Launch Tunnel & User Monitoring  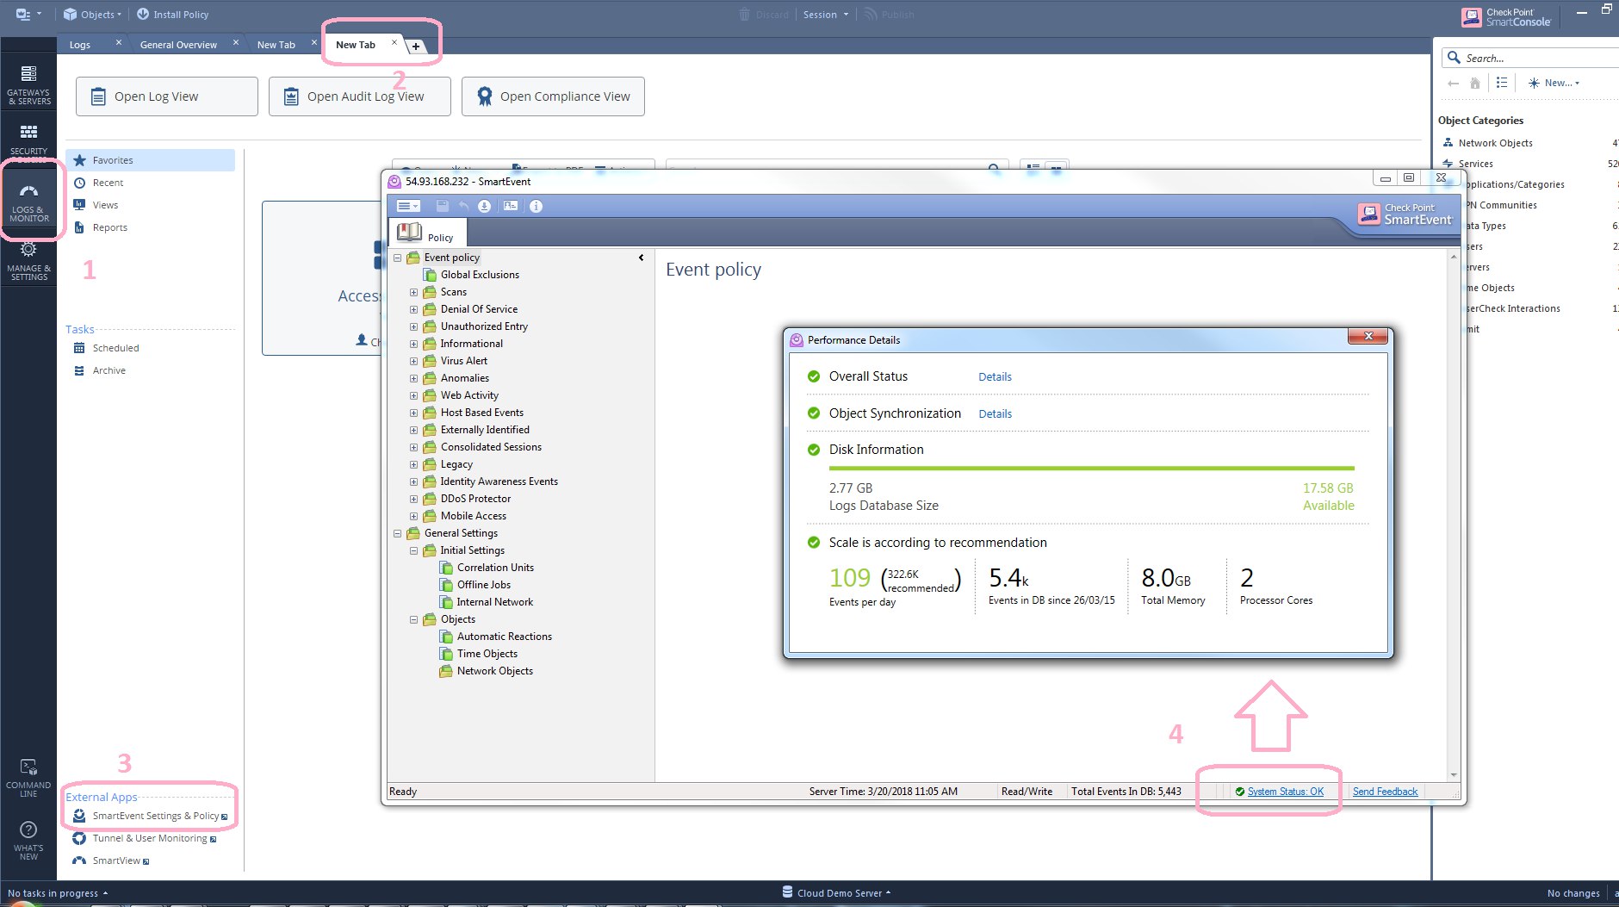tap(144, 838)
